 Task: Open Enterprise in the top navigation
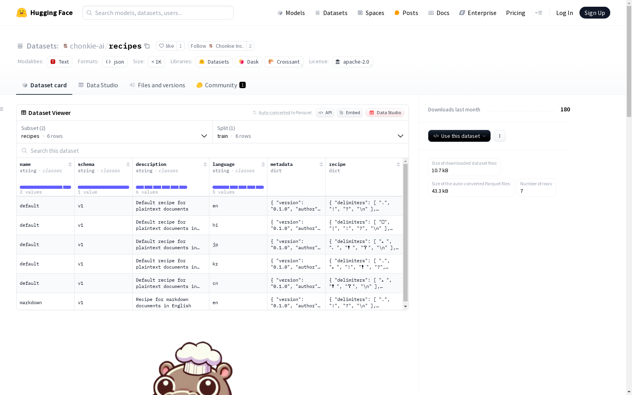(478, 13)
